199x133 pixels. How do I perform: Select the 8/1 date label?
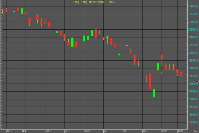[x=24, y=131]
